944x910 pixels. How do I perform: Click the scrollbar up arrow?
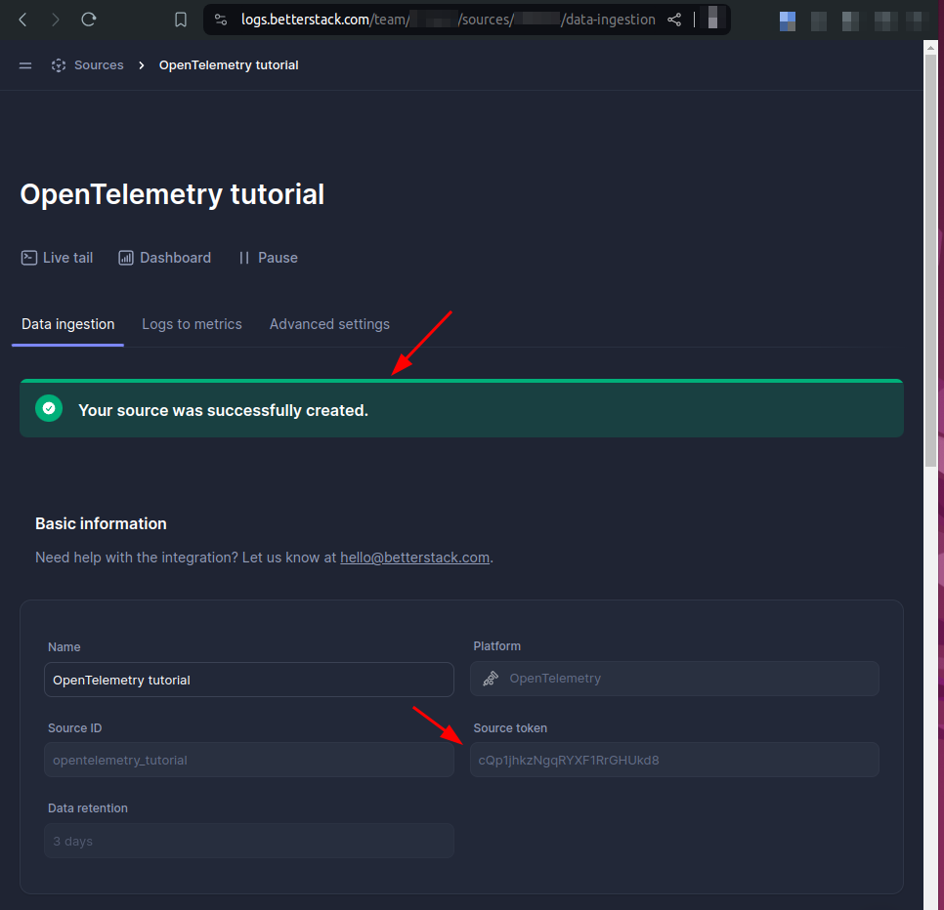tap(930, 47)
